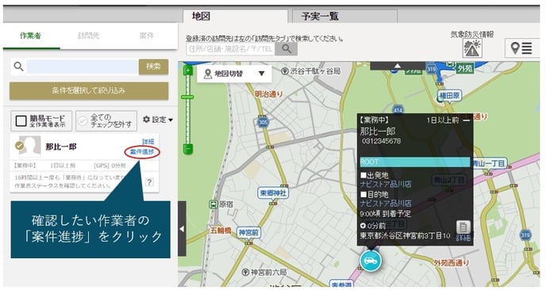This screenshot has height=290, width=546.
Task: Click the question mark help icon
Action: point(149,182)
